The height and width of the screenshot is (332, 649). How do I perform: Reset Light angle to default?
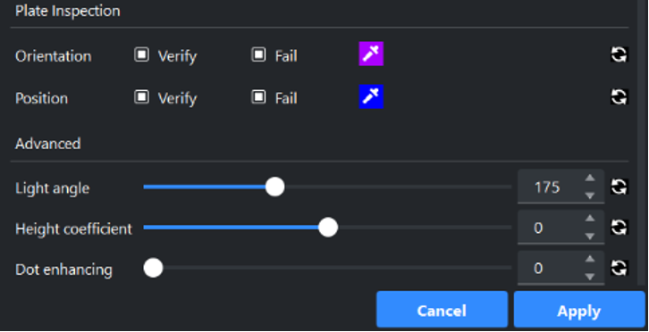pyautogui.click(x=619, y=187)
